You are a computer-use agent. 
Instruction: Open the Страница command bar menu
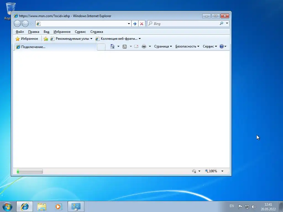coord(163,46)
